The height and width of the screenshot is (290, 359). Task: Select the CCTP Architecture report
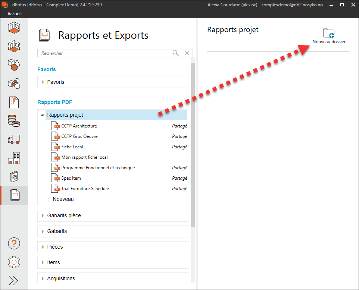[79, 126]
